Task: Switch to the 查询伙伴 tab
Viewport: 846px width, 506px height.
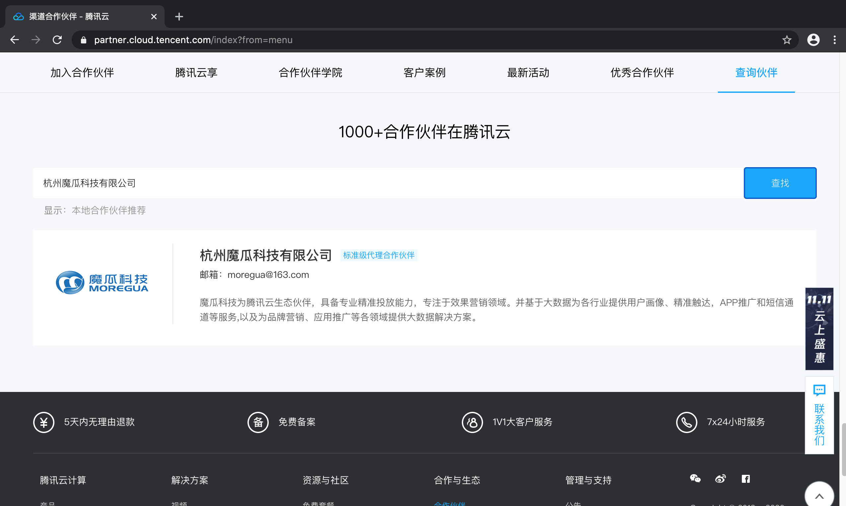Action: [x=756, y=73]
